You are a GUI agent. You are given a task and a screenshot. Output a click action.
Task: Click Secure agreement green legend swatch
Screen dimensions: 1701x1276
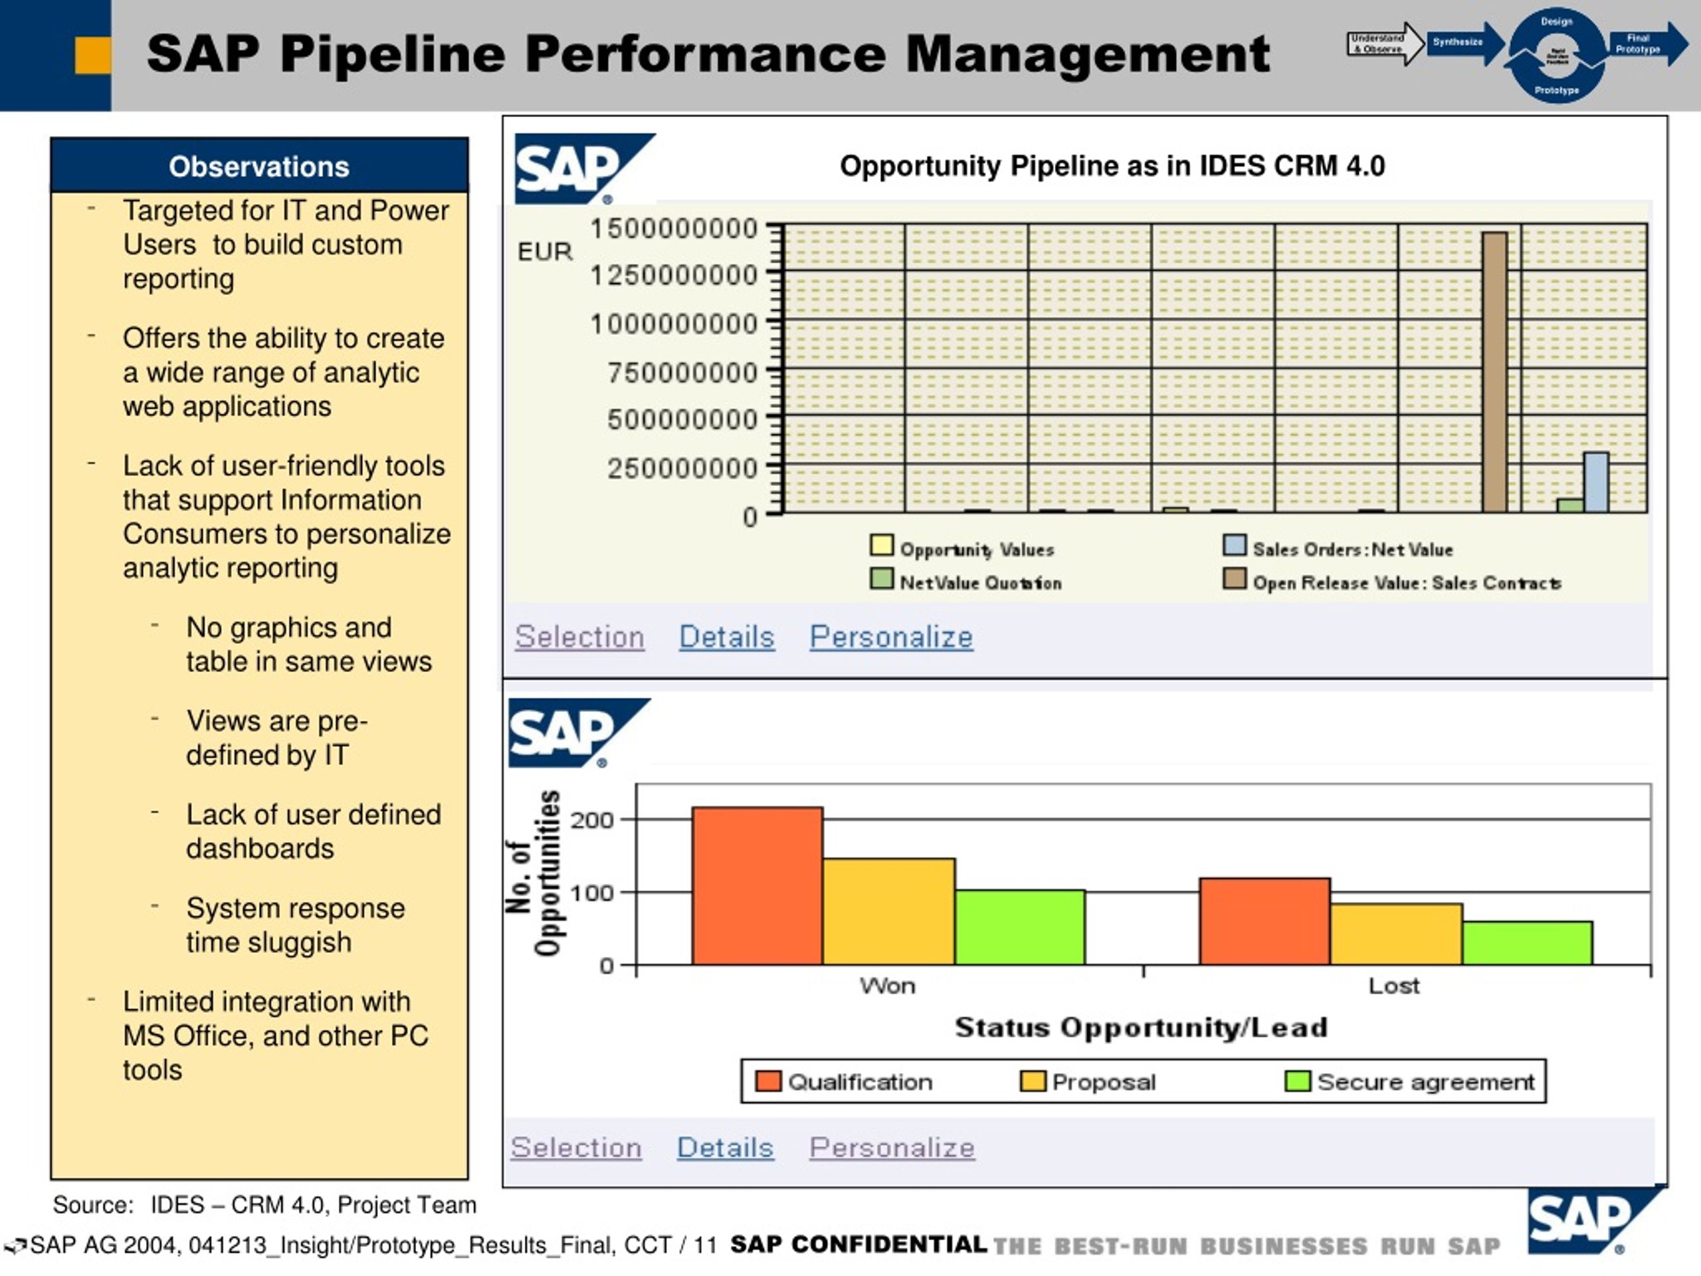(1298, 1081)
